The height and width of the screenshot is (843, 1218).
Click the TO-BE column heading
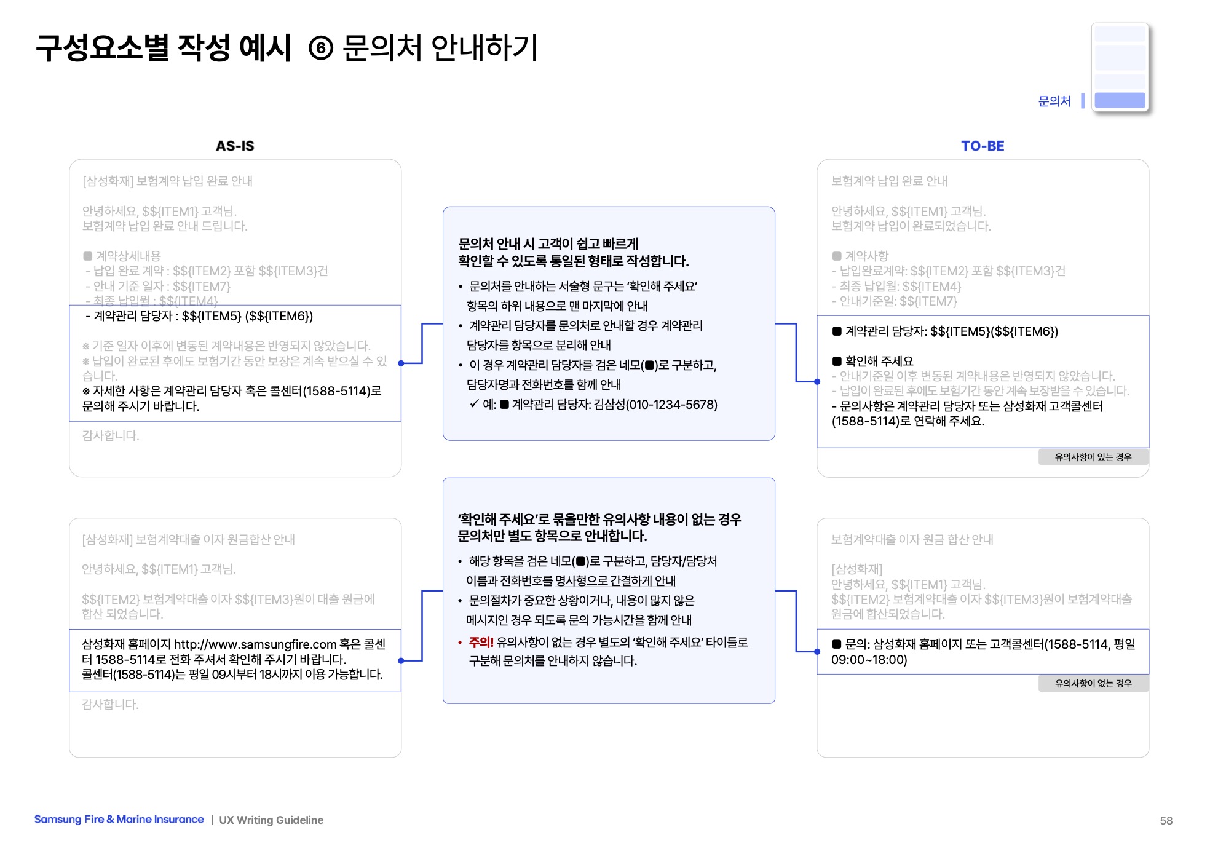click(983, 146)
